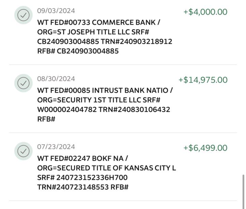Click ORG=SECURITY 1ST TITLE LLC text line
Viewport: 246px width, 209px height.
(99, 100)
